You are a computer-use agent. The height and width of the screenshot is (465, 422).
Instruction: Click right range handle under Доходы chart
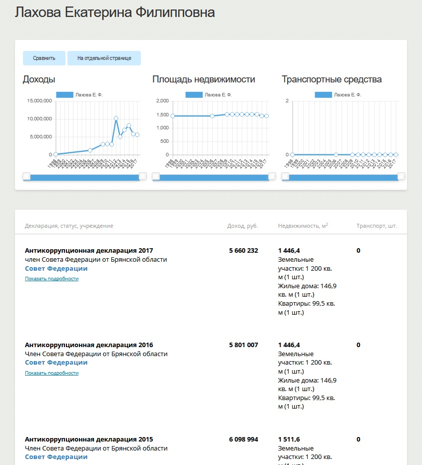[x=143, y=176]
